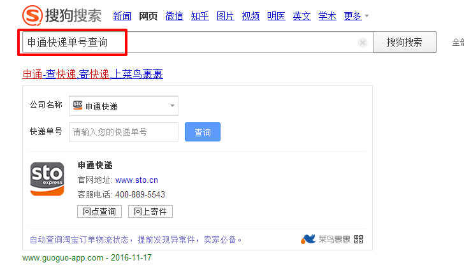Click the 申通快递 bold heading text
The height and width of the screenshot is (265, 464).
pos(96,165)
